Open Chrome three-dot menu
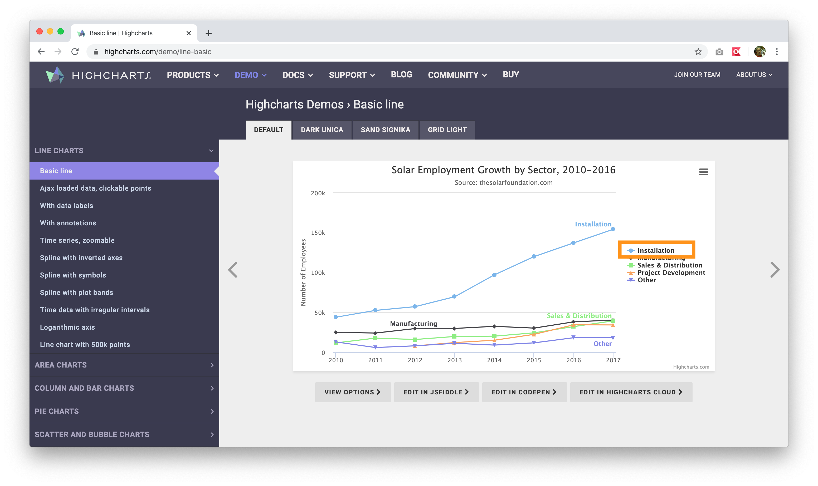The image size is (818, 486). (x=776, y=52)
